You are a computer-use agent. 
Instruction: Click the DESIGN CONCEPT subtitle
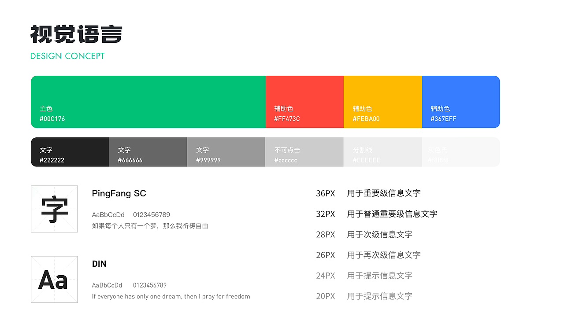pos(67,56)
